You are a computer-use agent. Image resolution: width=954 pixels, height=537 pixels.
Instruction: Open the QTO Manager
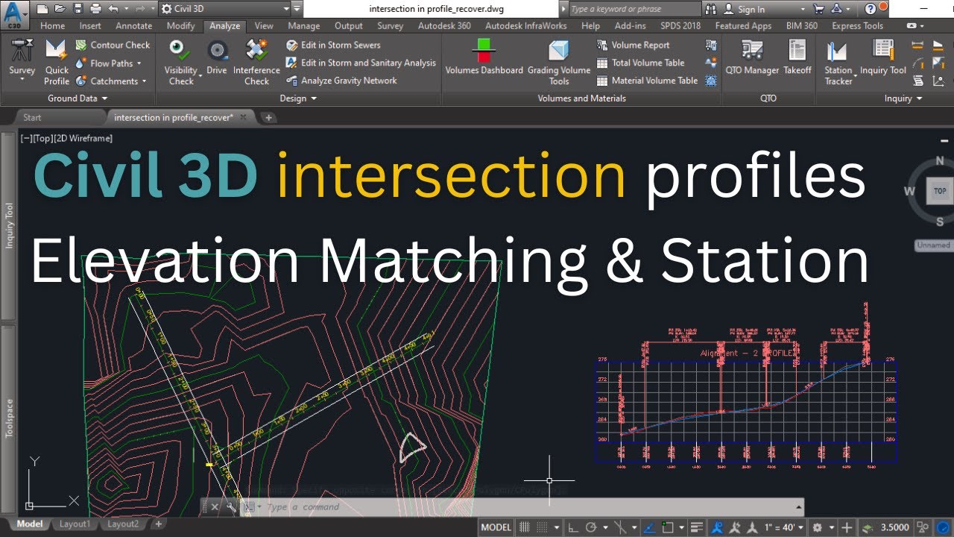click(x=752, y=58)
